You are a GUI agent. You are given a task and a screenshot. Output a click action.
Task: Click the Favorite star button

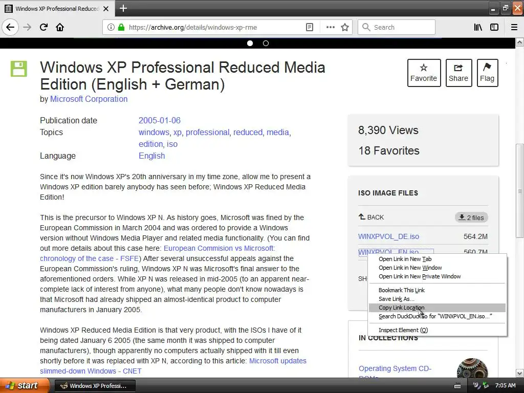pyautogui.click(x=424, y=73)
